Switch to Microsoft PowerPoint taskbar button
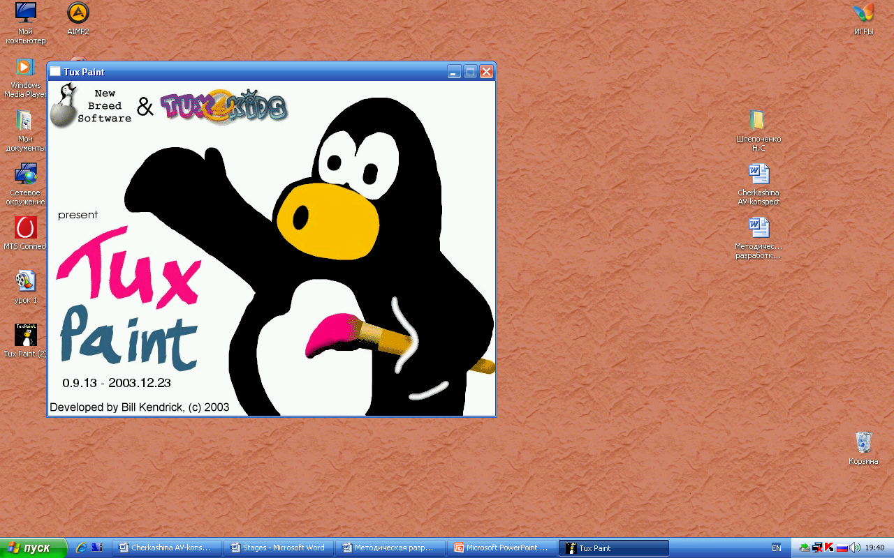The image size is (894, 558). (501, 548)
